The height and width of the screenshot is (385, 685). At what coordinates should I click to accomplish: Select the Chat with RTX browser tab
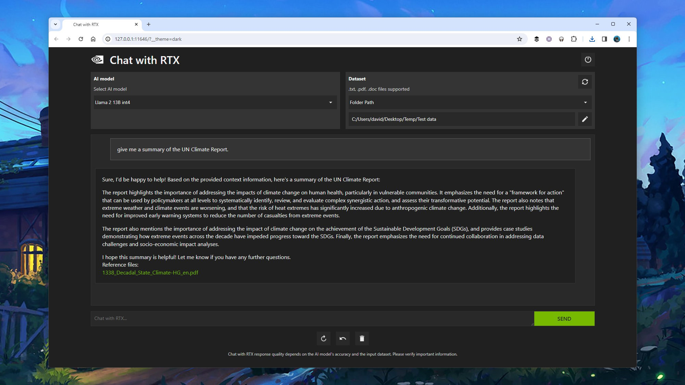pyautogui.click(x=102, y=24)
